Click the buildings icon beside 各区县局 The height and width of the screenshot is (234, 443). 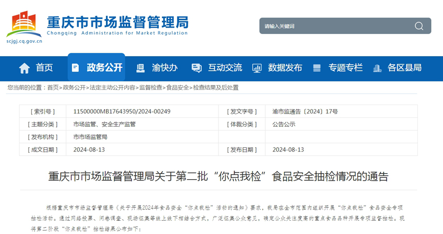(x=377, y=68)
